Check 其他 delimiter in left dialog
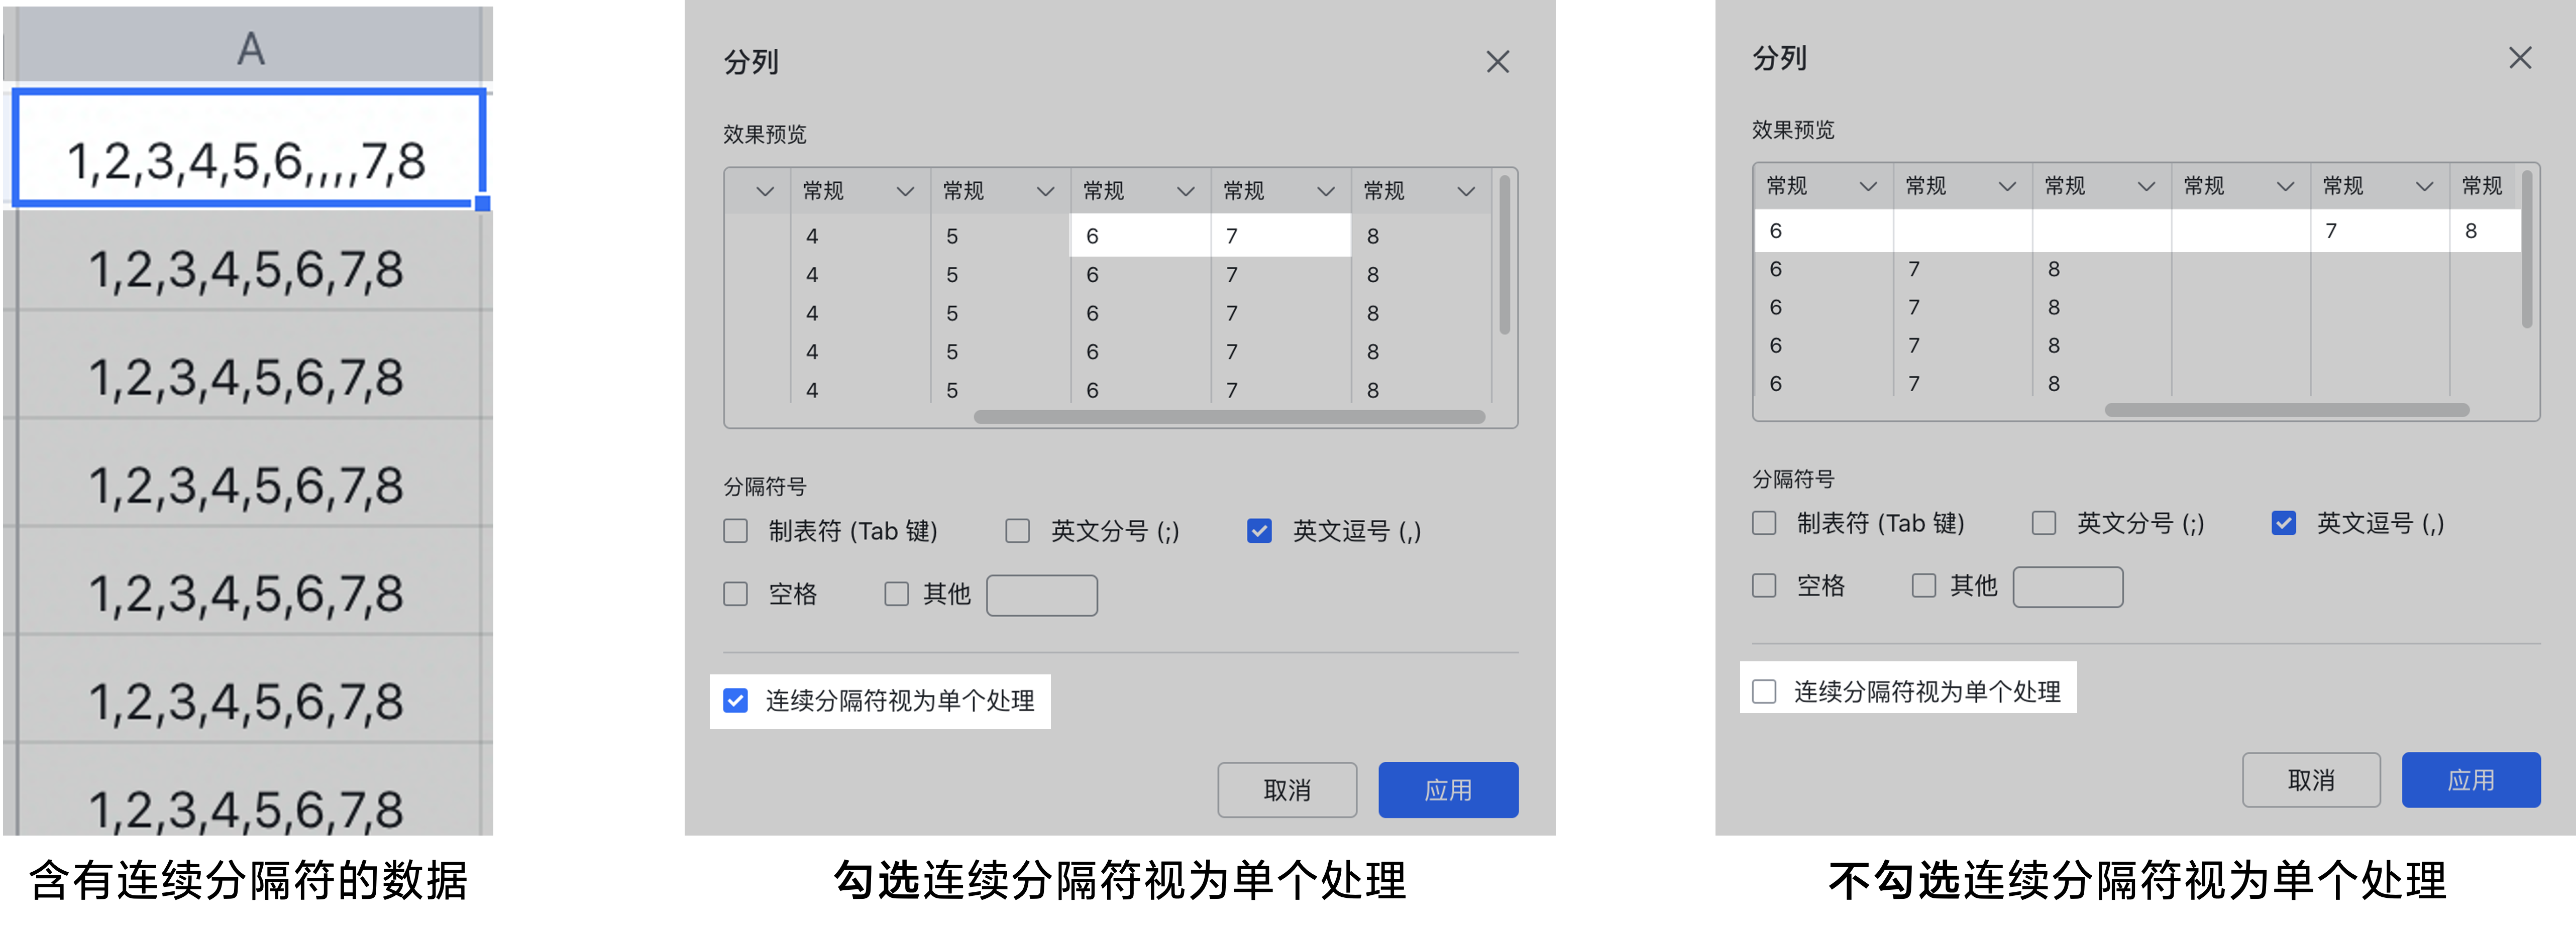2576x934 pixels. (896, 594)
